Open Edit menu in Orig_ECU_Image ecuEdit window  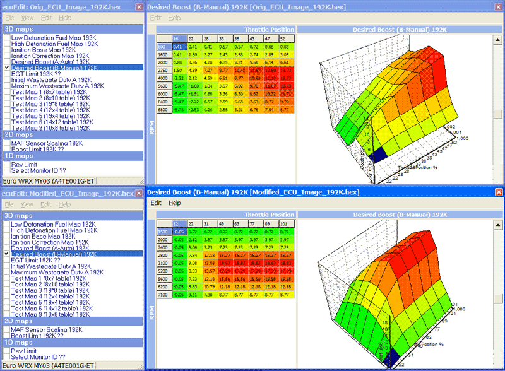tap(46, 18)
